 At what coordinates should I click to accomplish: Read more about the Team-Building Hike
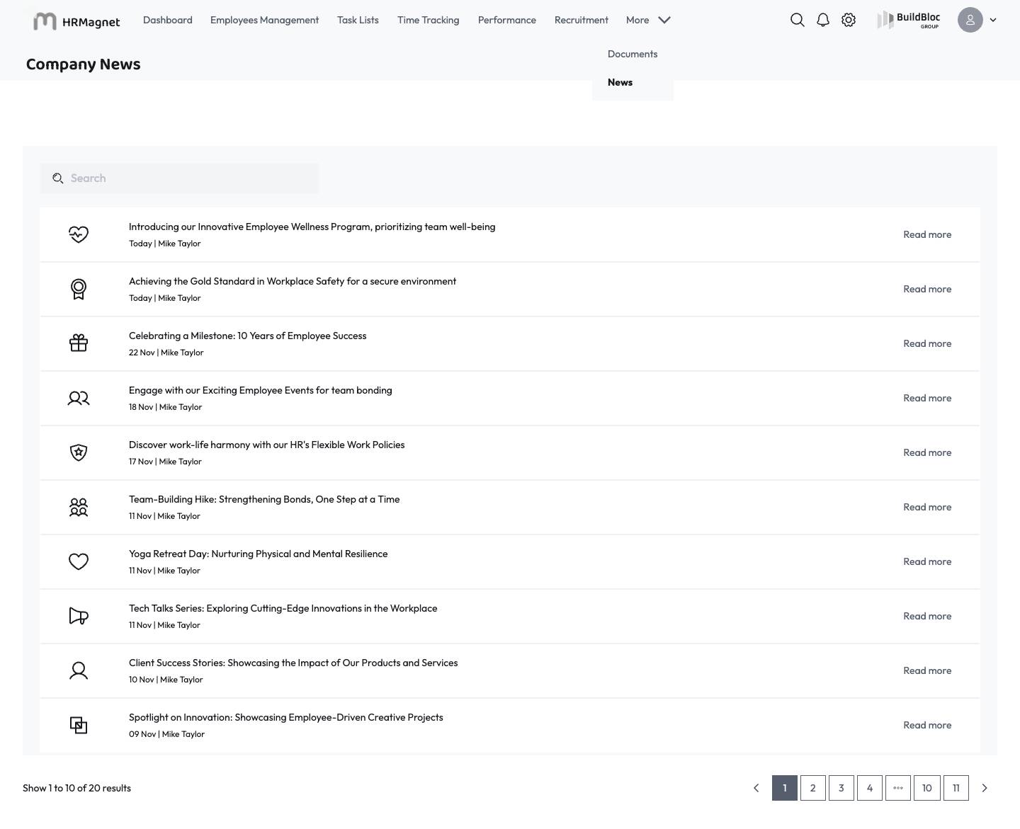pos(927,507)
